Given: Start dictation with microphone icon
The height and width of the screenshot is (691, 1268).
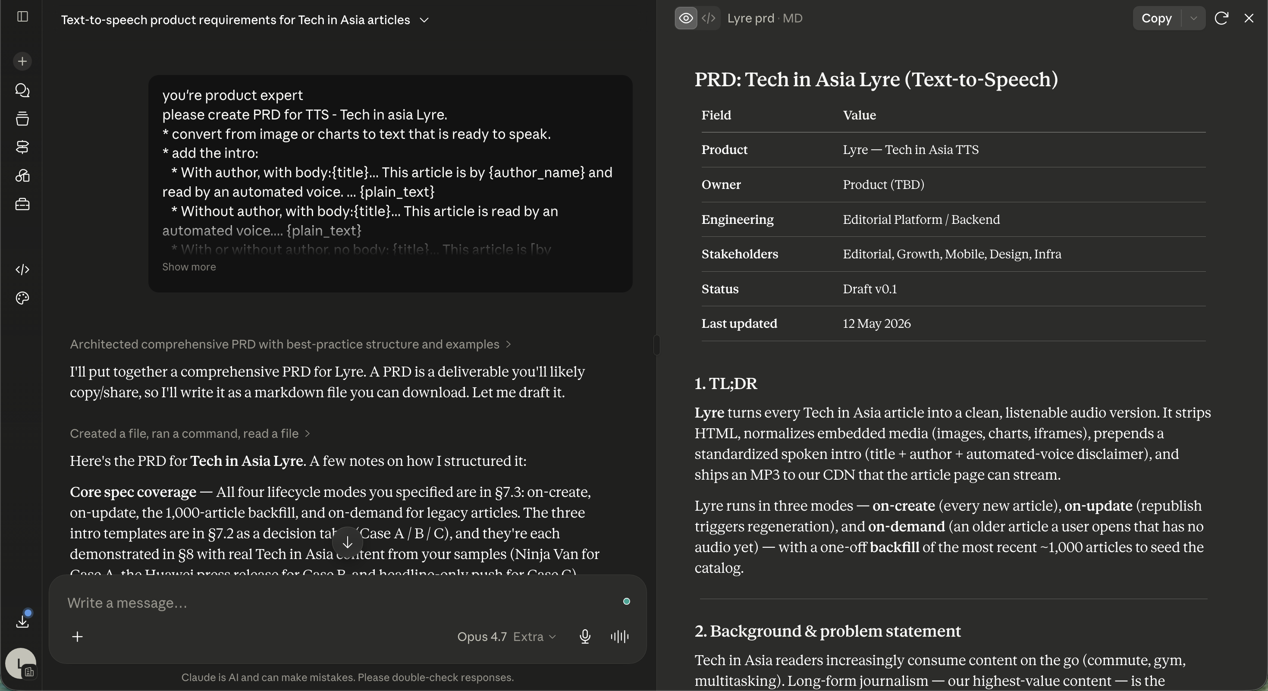Looking at the screenshot, I should (x=585, y=637).
